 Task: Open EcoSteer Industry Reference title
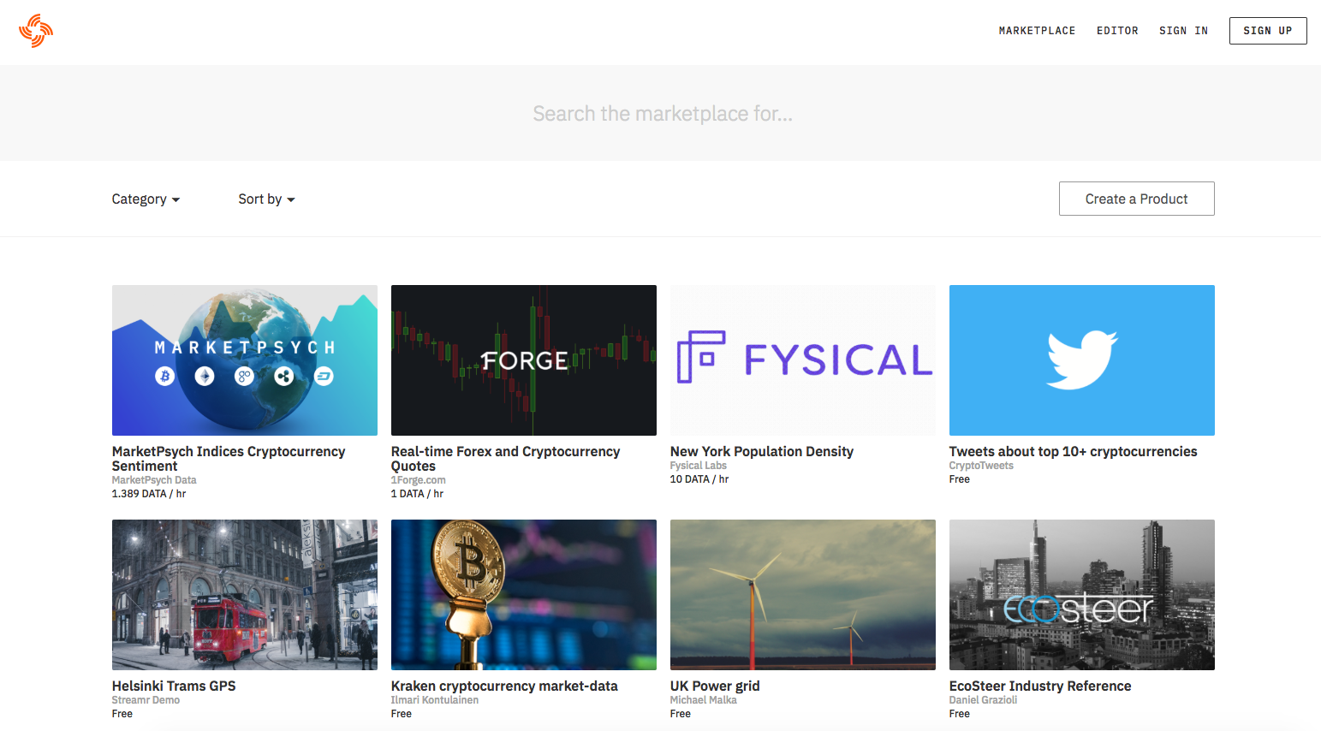1040,686
